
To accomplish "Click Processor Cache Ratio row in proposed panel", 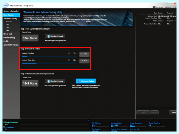I will [157, 24].
